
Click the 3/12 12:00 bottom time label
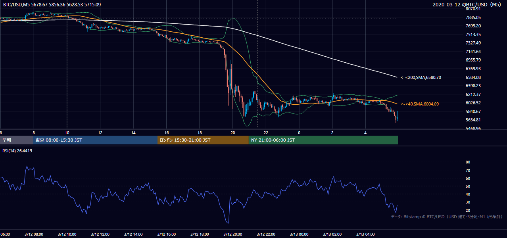[100, 234]
